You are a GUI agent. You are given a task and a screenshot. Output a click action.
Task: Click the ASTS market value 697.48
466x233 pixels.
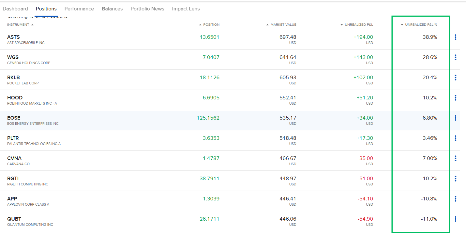pyautogui.click(x=288, y=37)
